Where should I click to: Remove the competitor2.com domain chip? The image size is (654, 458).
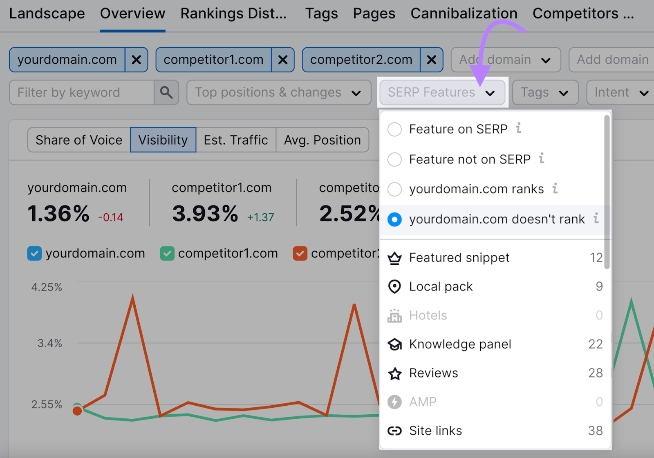pos(431,60)
